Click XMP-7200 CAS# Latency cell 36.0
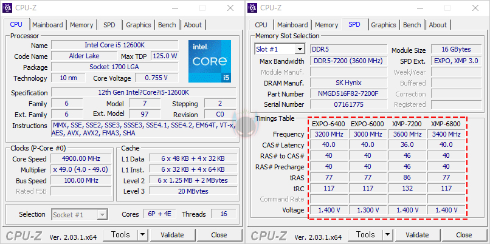This screenshot has width=490, height=244. point(407,145)
